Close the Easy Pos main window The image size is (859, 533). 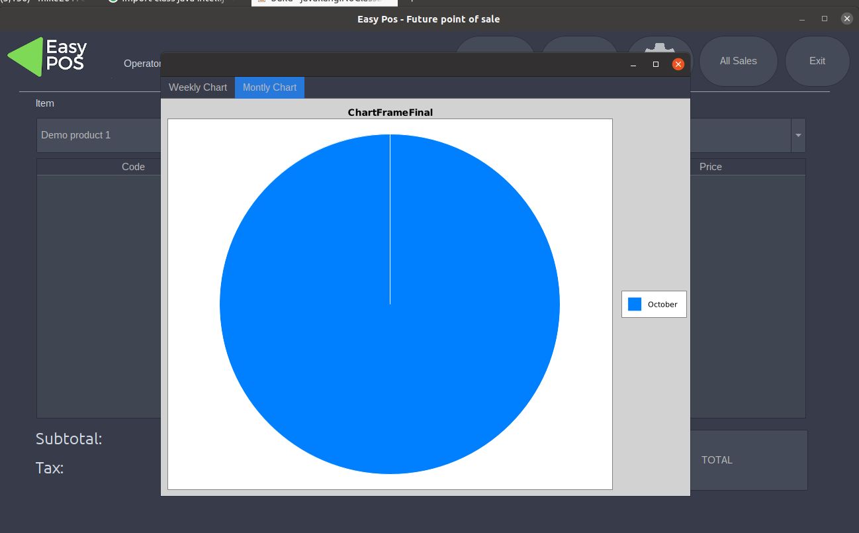pos(846,19)
